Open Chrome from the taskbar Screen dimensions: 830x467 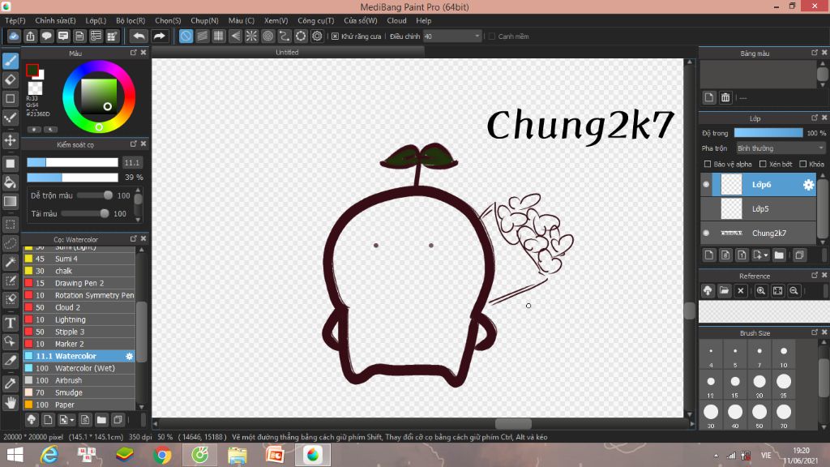point(162,455)
